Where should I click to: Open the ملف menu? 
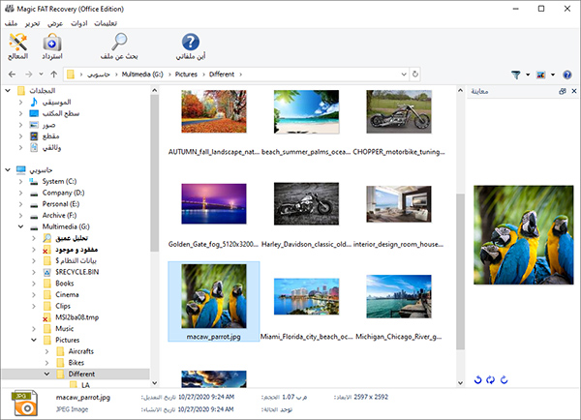(11, 23)
